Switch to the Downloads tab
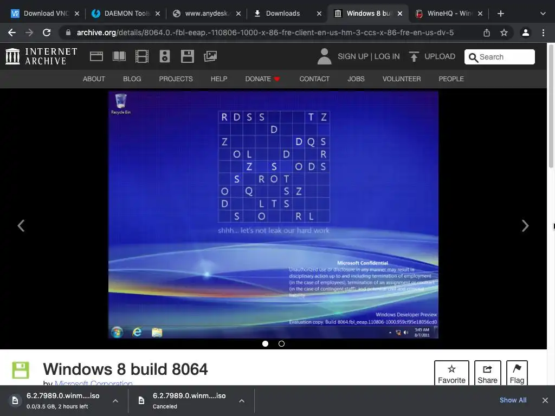The width and height of the screenshot is (555, 416). (x=287, y=14)
